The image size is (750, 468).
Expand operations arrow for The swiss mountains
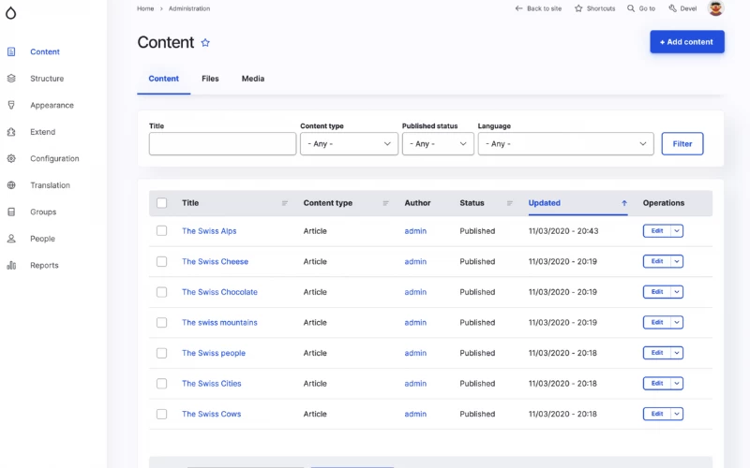(x=677, y=322)
